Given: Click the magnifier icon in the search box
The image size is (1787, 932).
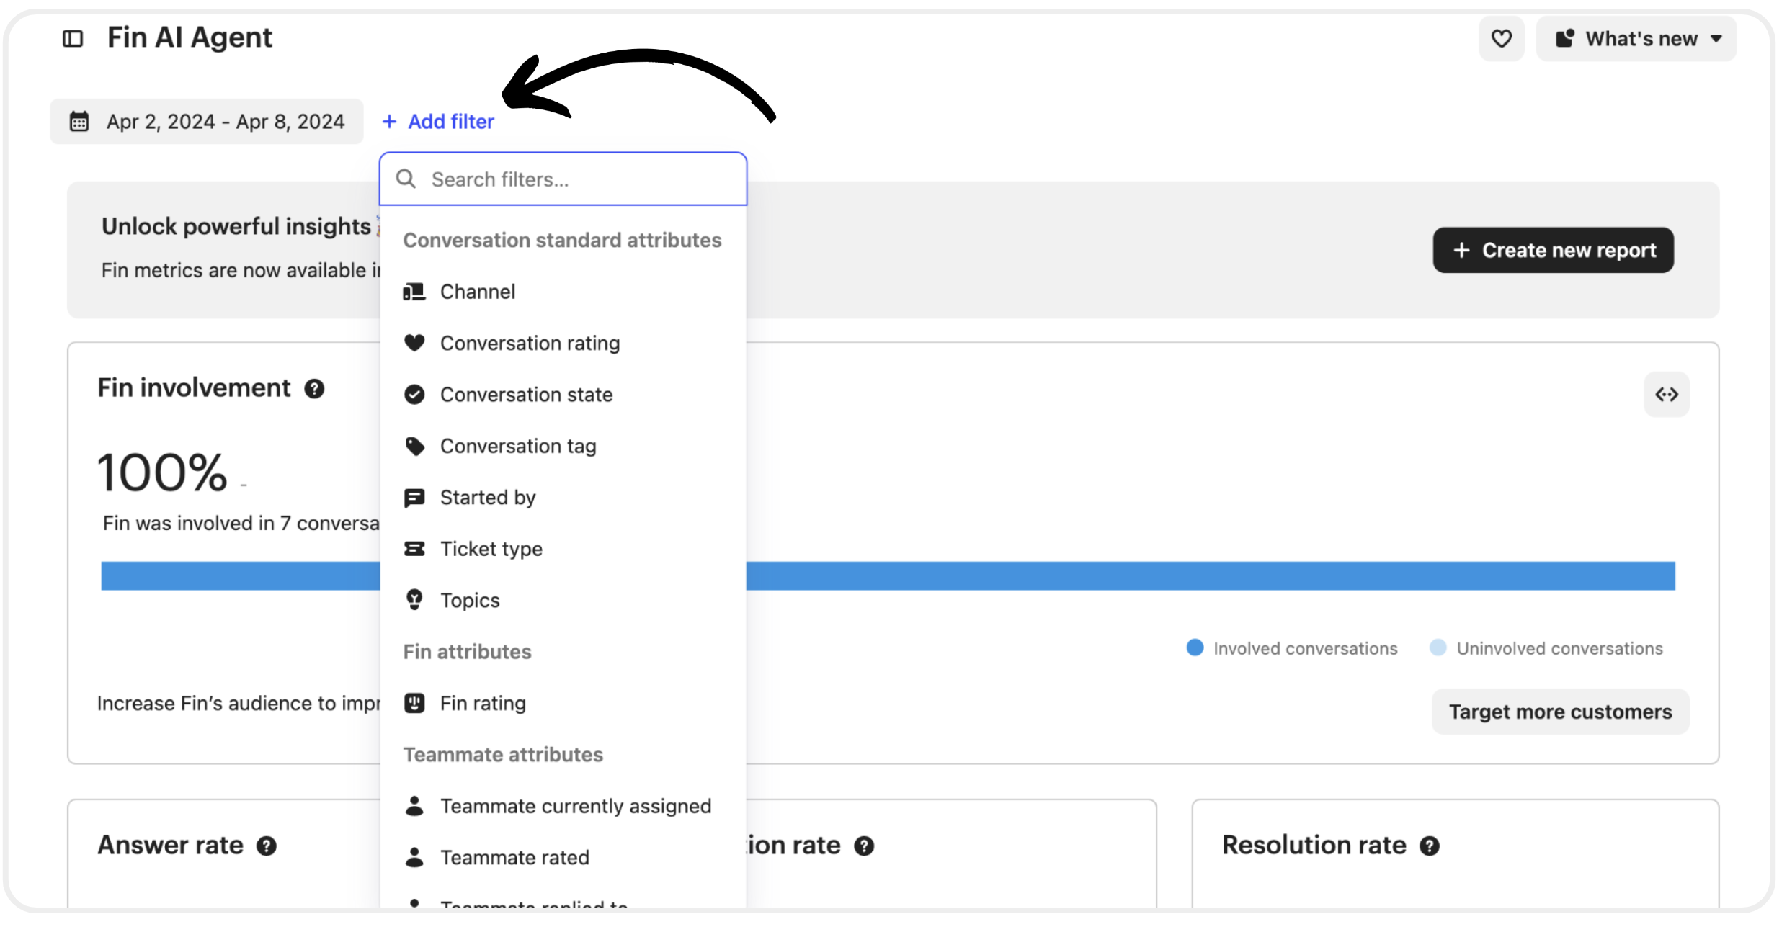Looking at the screenshot, I should [x=406, y=179].
